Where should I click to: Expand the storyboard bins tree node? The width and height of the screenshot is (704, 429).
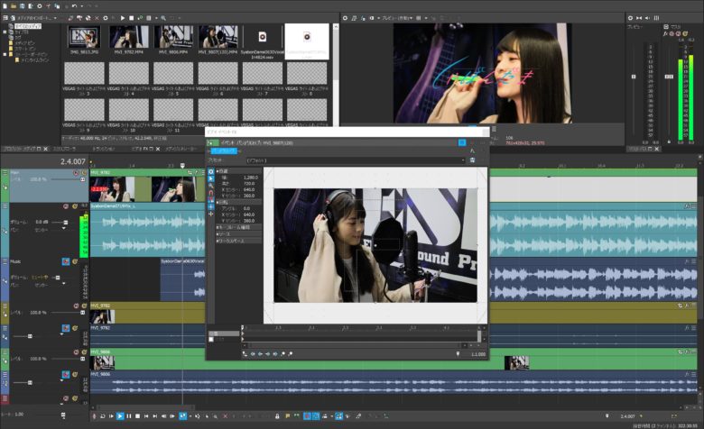click(5, 54)
